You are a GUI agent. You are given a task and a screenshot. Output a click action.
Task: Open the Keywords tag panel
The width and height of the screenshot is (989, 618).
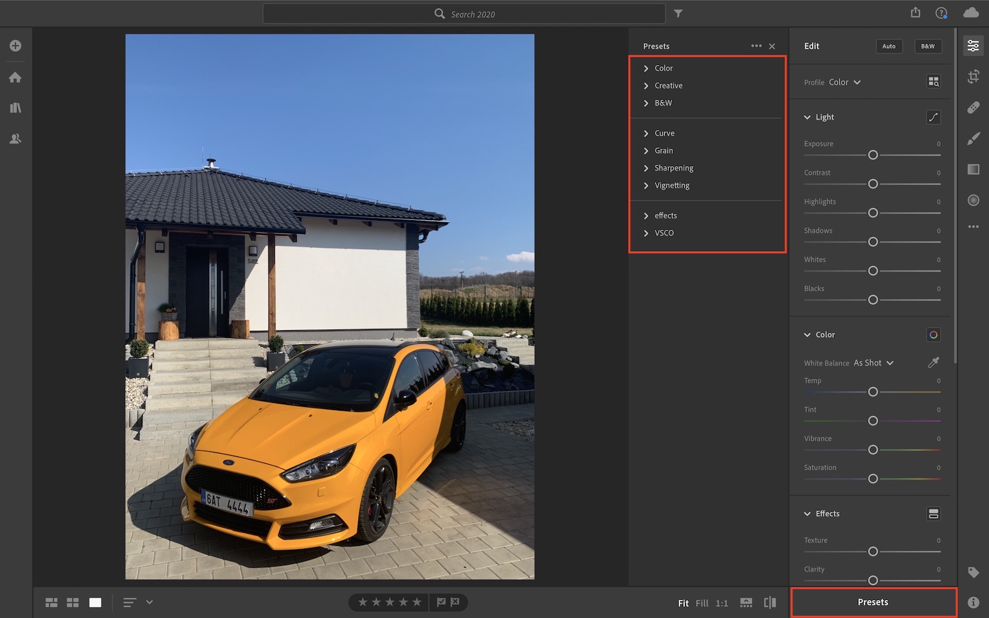coord(973,572)
